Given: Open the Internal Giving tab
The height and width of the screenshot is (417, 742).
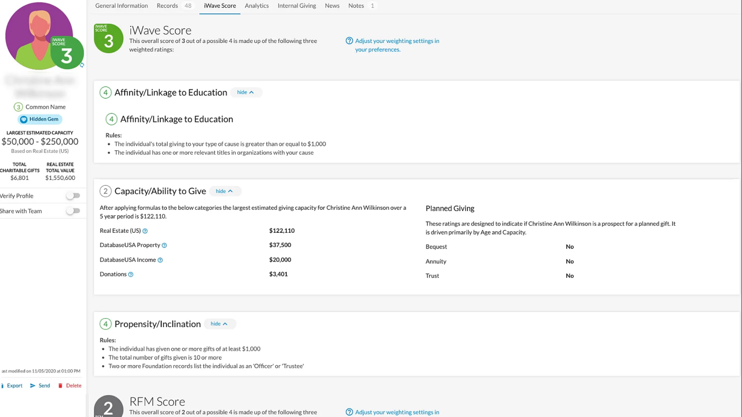Looking at the screenshot, I should coord(297,6).
